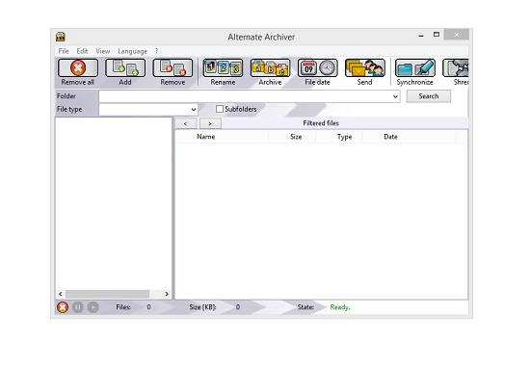
Task: Open the File date tool
Action: point(317,68)
